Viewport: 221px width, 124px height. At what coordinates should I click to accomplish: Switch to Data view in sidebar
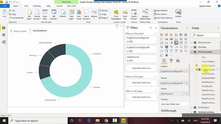click(4, 35)
